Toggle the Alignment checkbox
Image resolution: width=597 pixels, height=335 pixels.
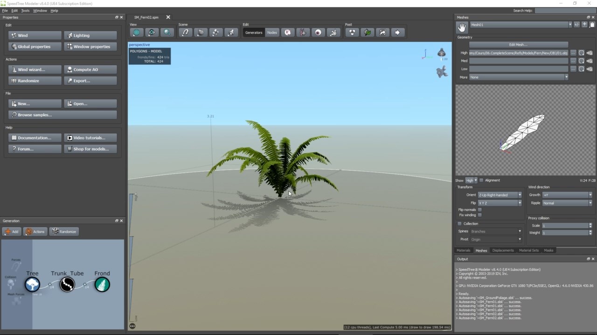(481, 181)
